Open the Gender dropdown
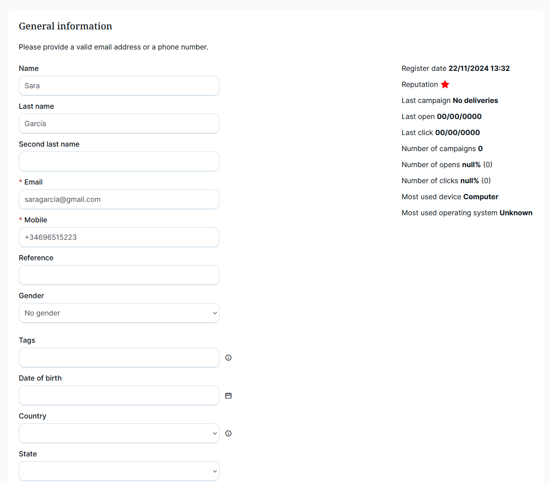 pos(119,313)
